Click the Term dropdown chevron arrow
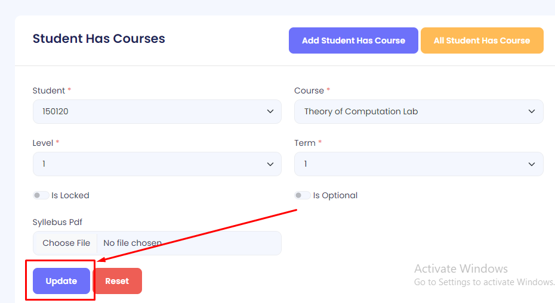The width and height of the screenshot is (555, 303). coord(532,164)
